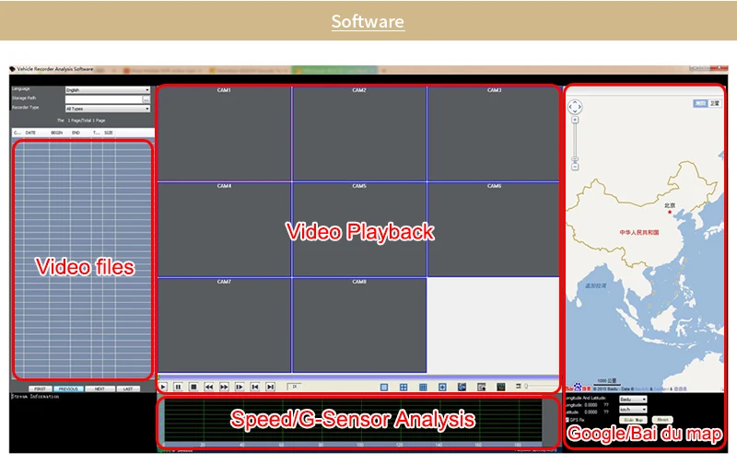The image size is (737, 464).
Task: Switch to single-view layout icon
Action: pyautogui.click(x=384, y=387)
